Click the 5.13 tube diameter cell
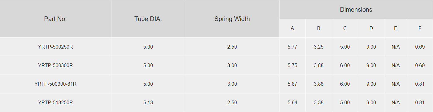The width and height of the screenshot is (433, 112). pyautogui.click(x=148, y=103)
